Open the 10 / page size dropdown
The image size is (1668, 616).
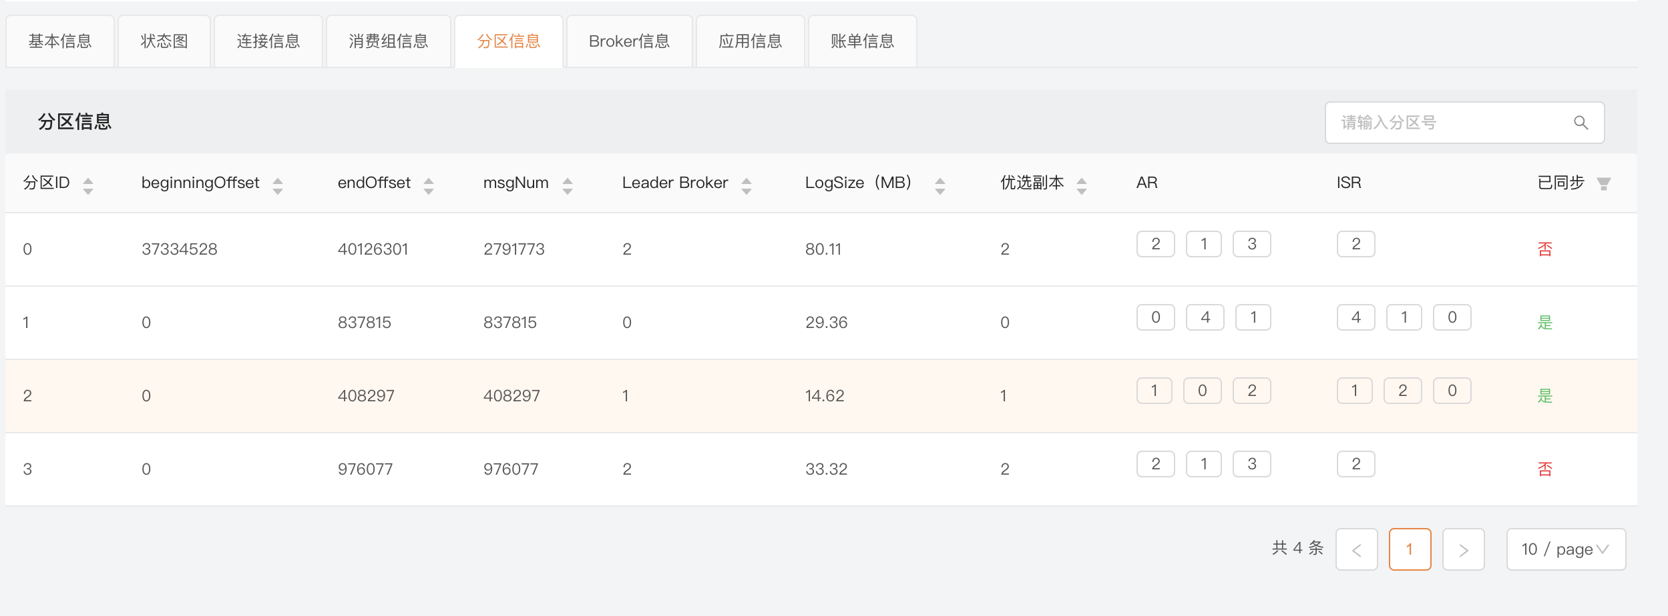click(1565, 549)
